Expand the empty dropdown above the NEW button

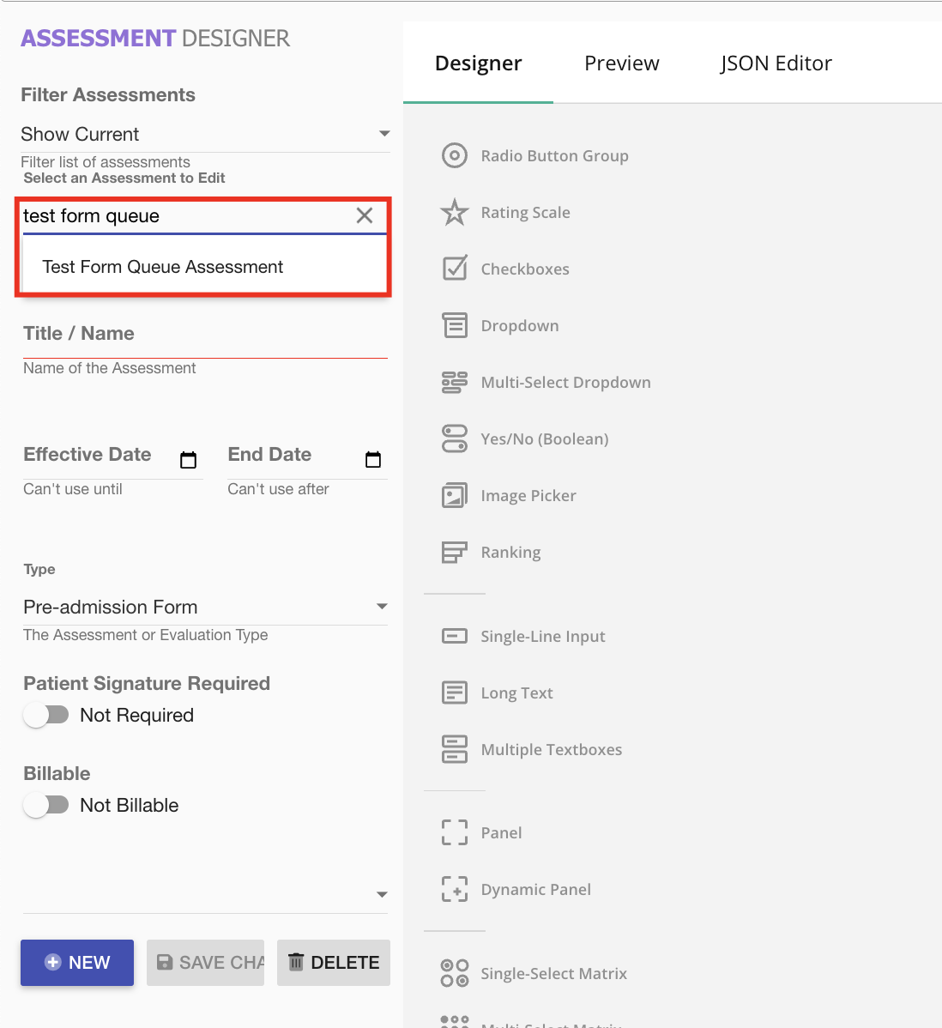tap(382, 895)
